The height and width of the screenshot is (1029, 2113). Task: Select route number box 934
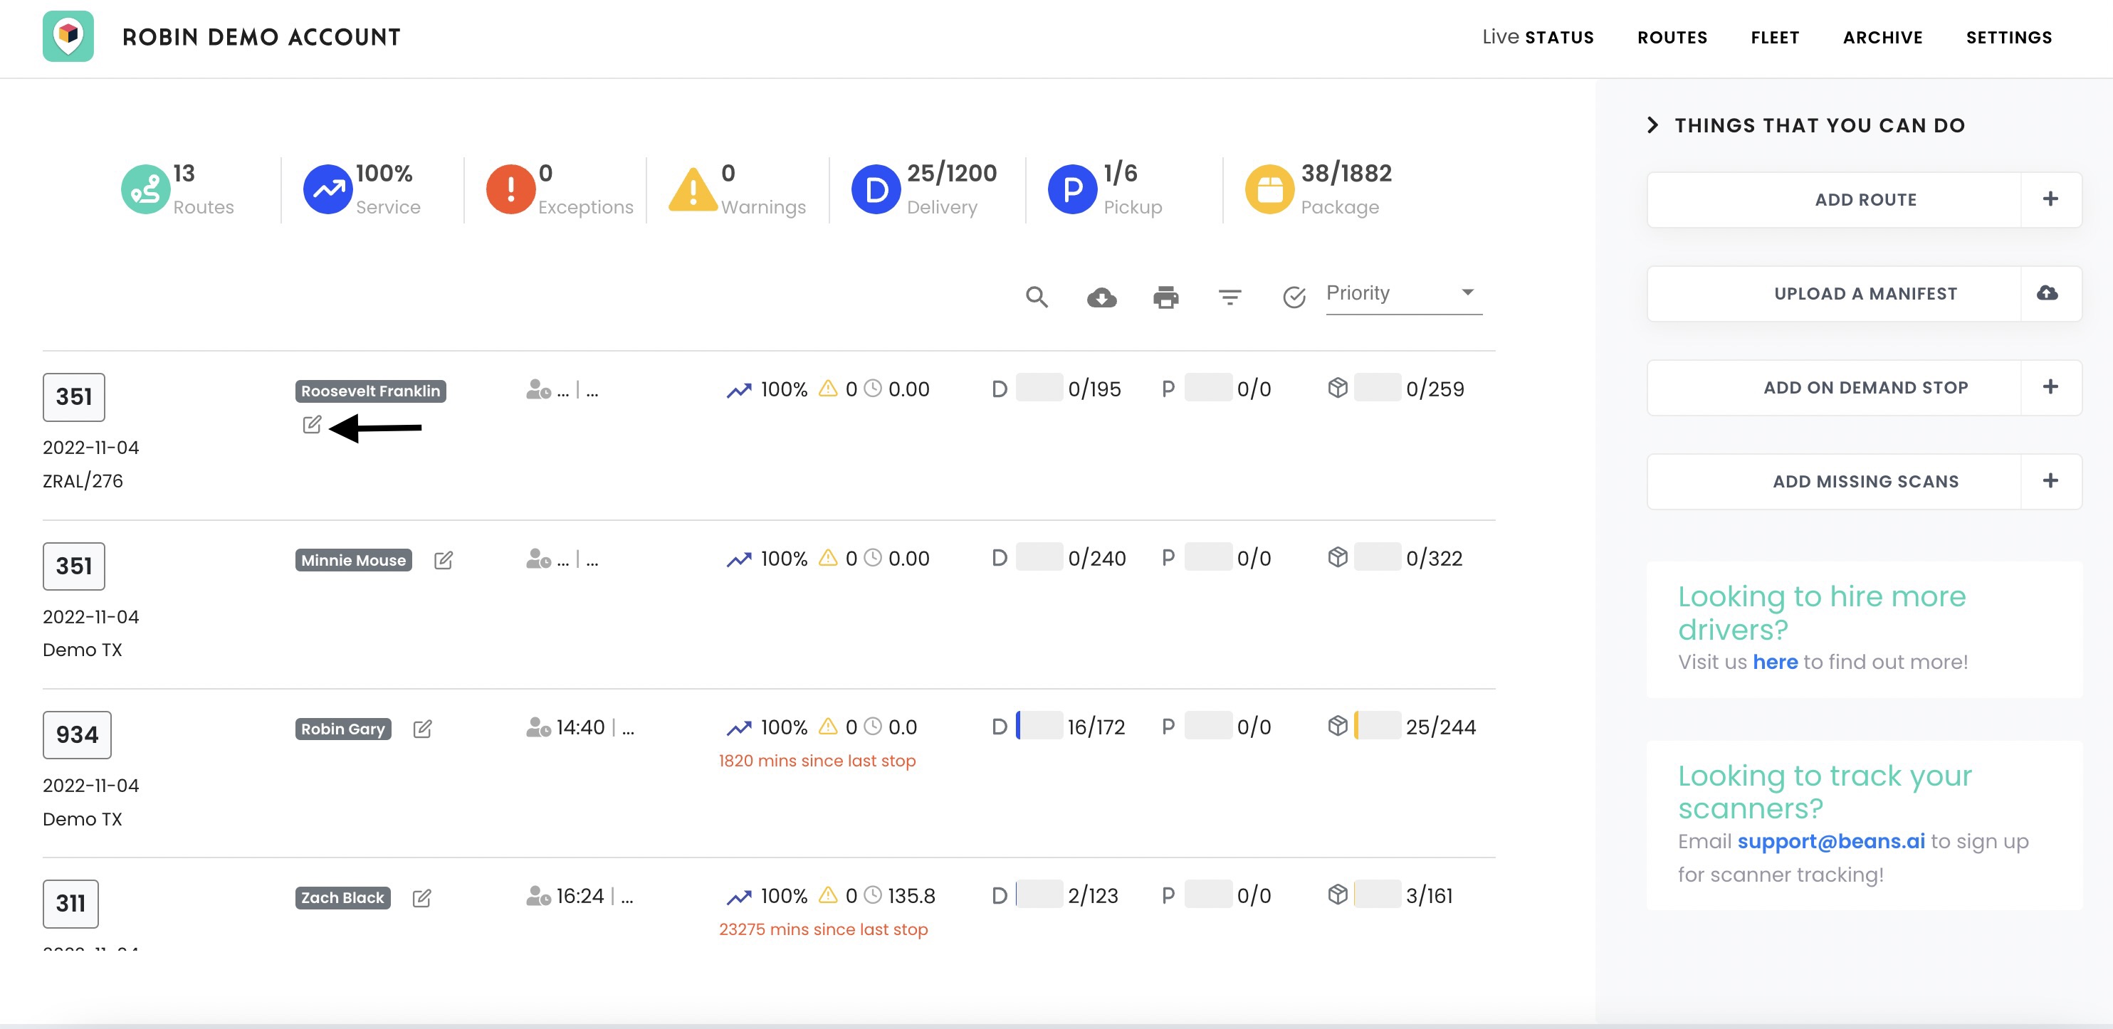[77, 734]
